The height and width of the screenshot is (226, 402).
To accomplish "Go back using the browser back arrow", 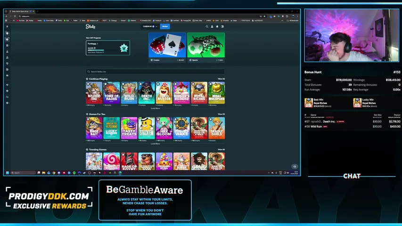I will (x=7, y=16).
